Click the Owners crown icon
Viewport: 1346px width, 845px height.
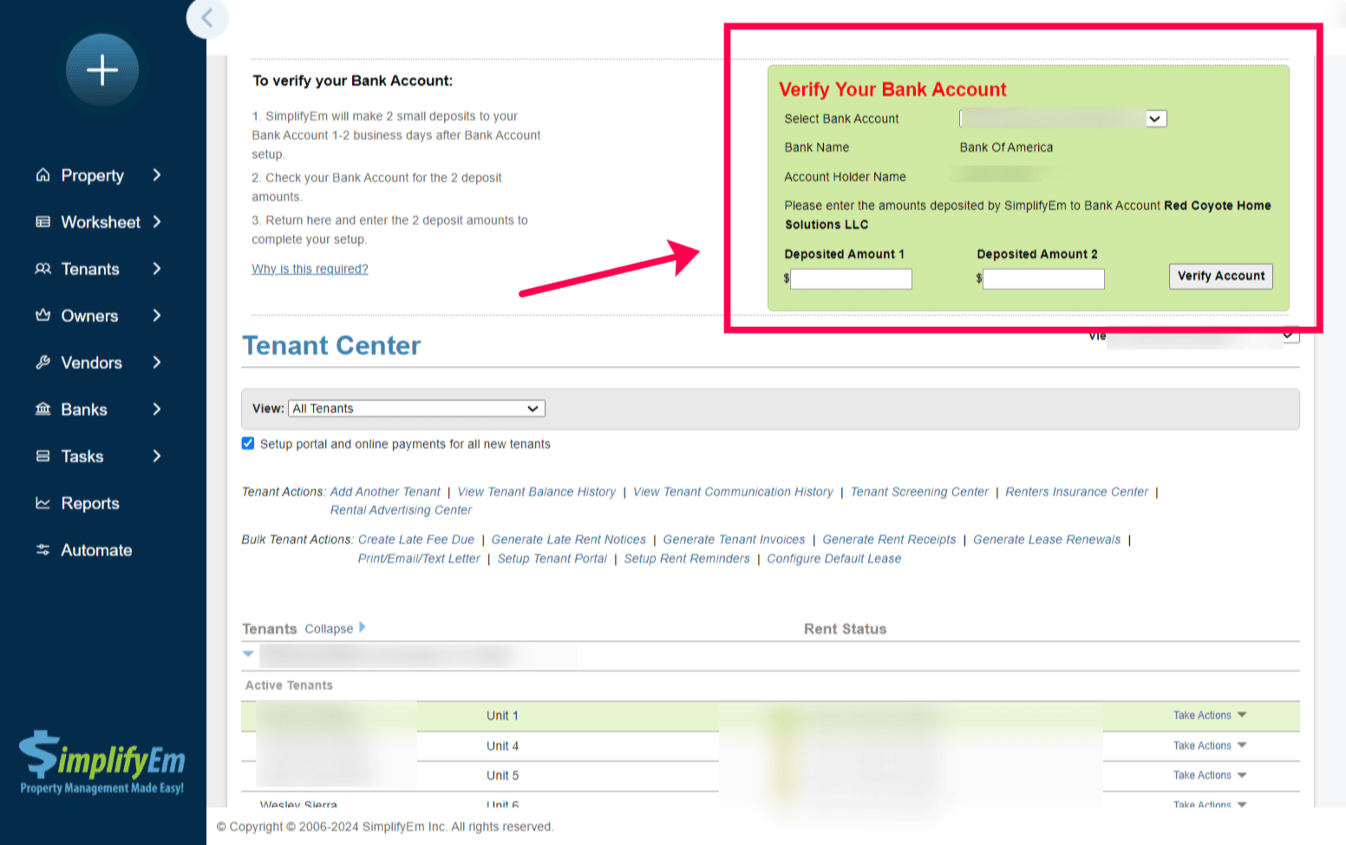(x=42, y=316)
